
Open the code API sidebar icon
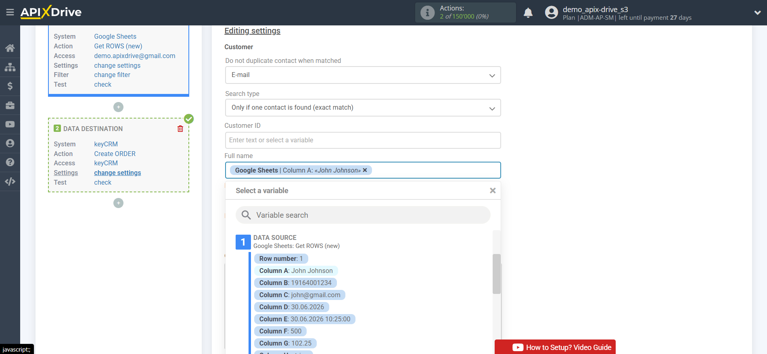10,181
